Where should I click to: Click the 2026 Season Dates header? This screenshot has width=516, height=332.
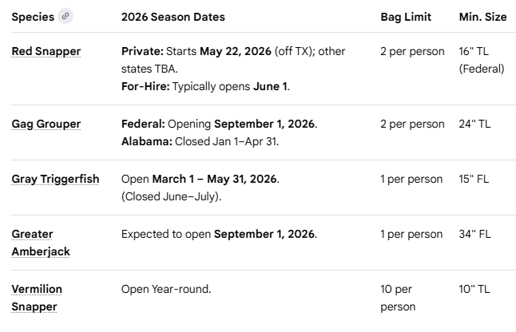[173, 17]
